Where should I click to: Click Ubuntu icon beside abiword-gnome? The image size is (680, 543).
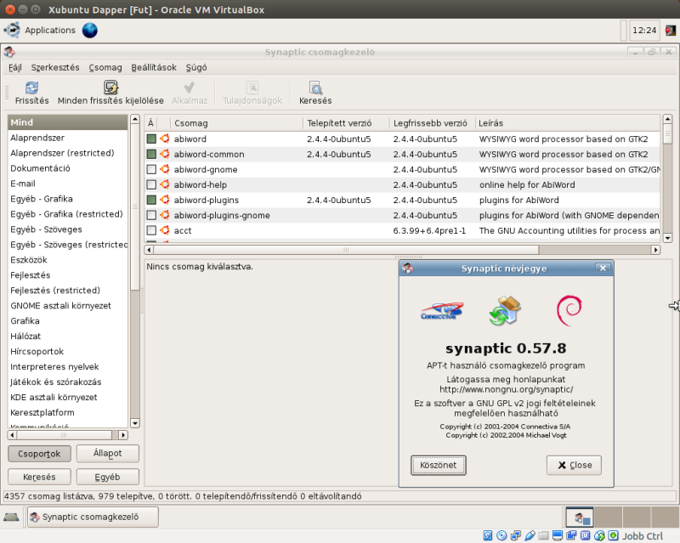(x=165, y=169)
